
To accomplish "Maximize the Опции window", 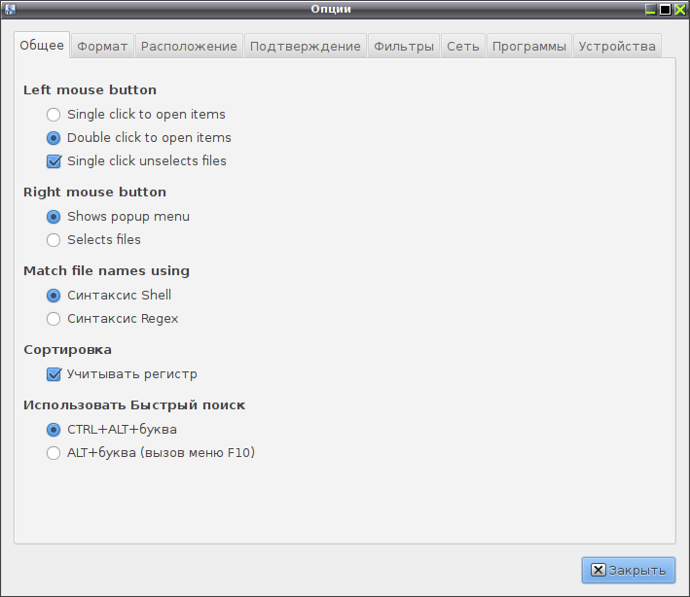I will (x=665, y=9).
